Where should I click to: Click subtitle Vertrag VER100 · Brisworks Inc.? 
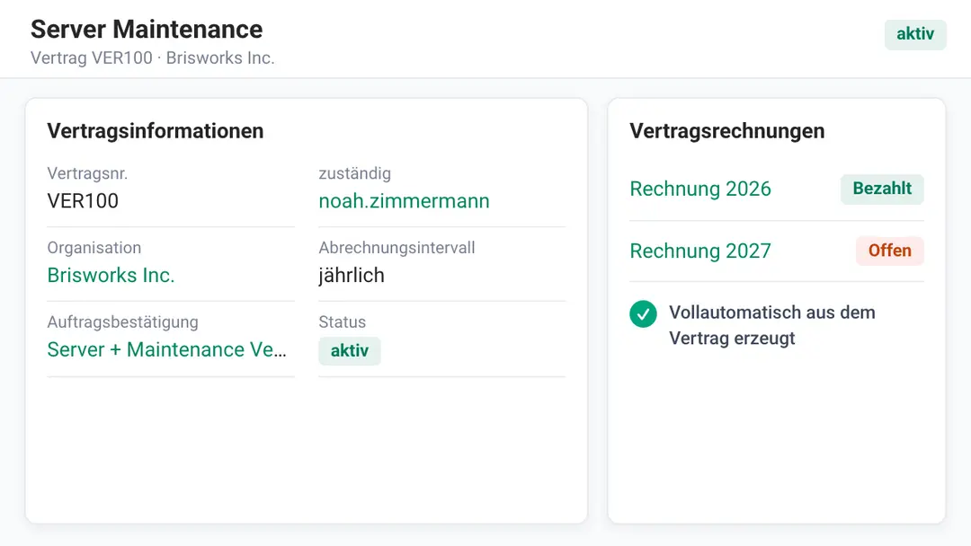[x=152, y=57]
